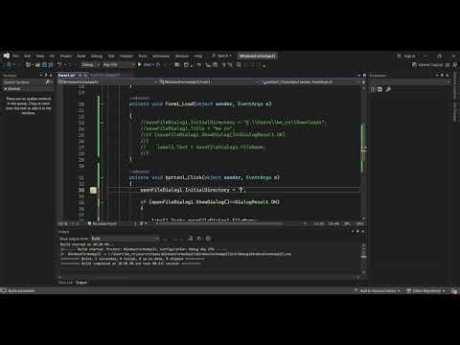Click the first Solution Explorer toolbar icon
Screen dimensions: 460x345
point(373,89)
